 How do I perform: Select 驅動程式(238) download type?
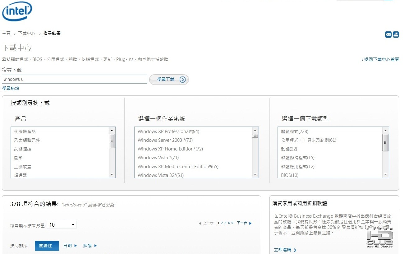tap(295, 132)
